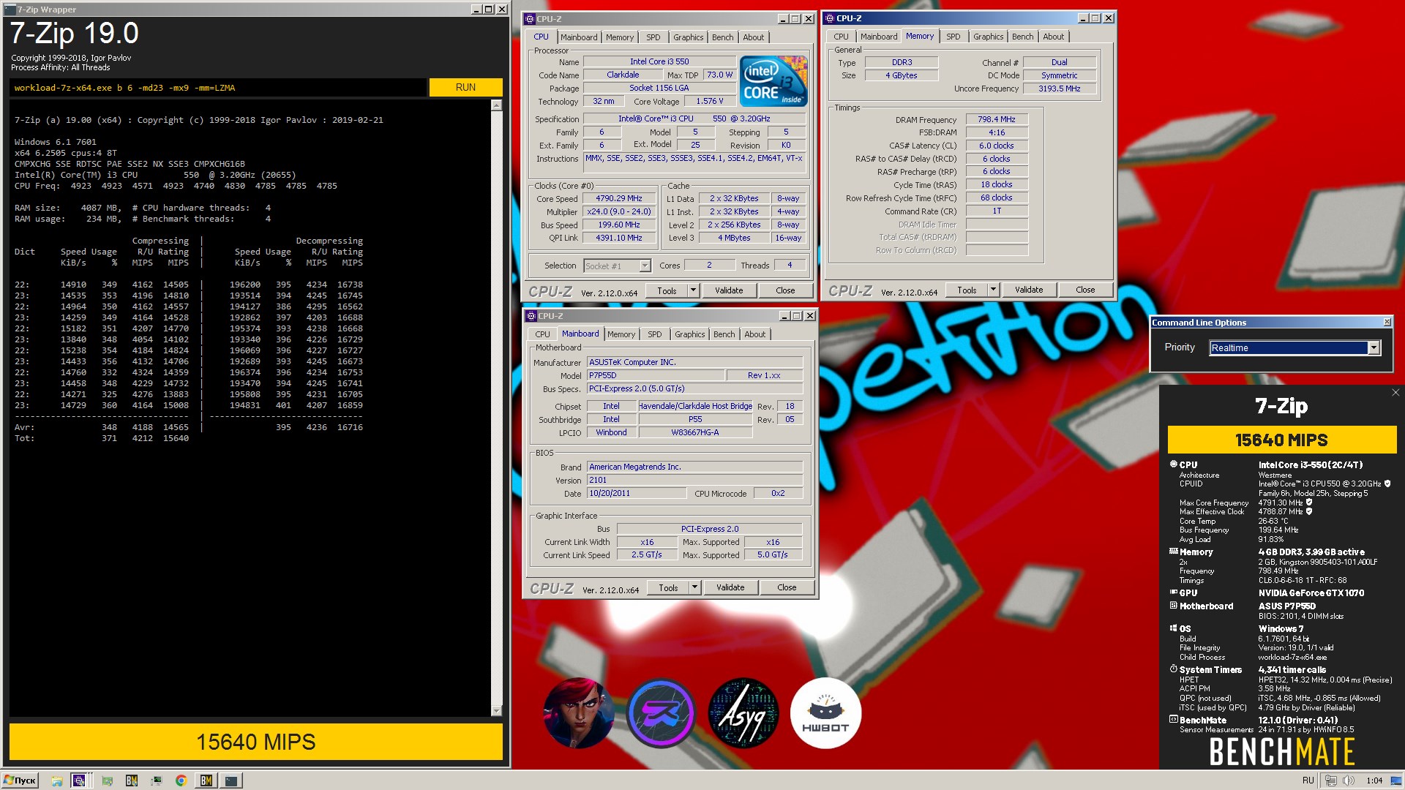Click the Пуск Start button
This screenshot has height=790, width=1405.
[x=20, y=780]
